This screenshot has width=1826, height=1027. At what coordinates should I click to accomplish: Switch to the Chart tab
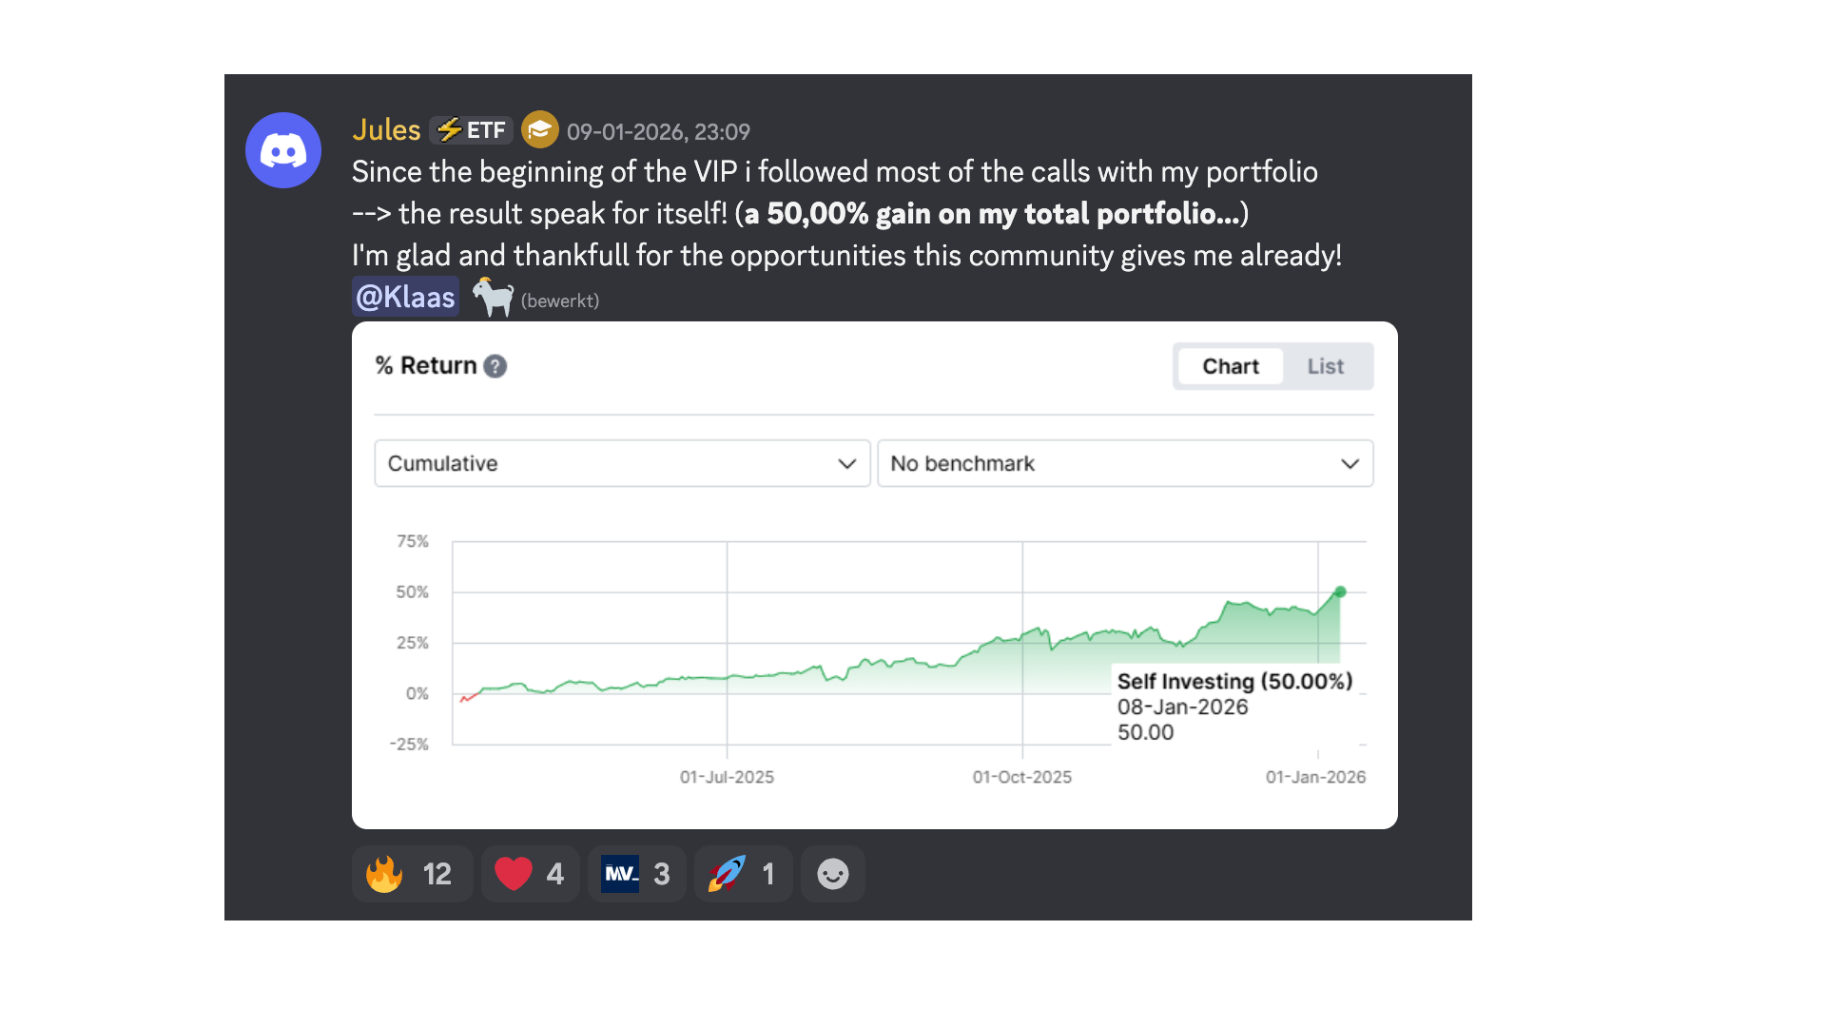click(1230, 366)
